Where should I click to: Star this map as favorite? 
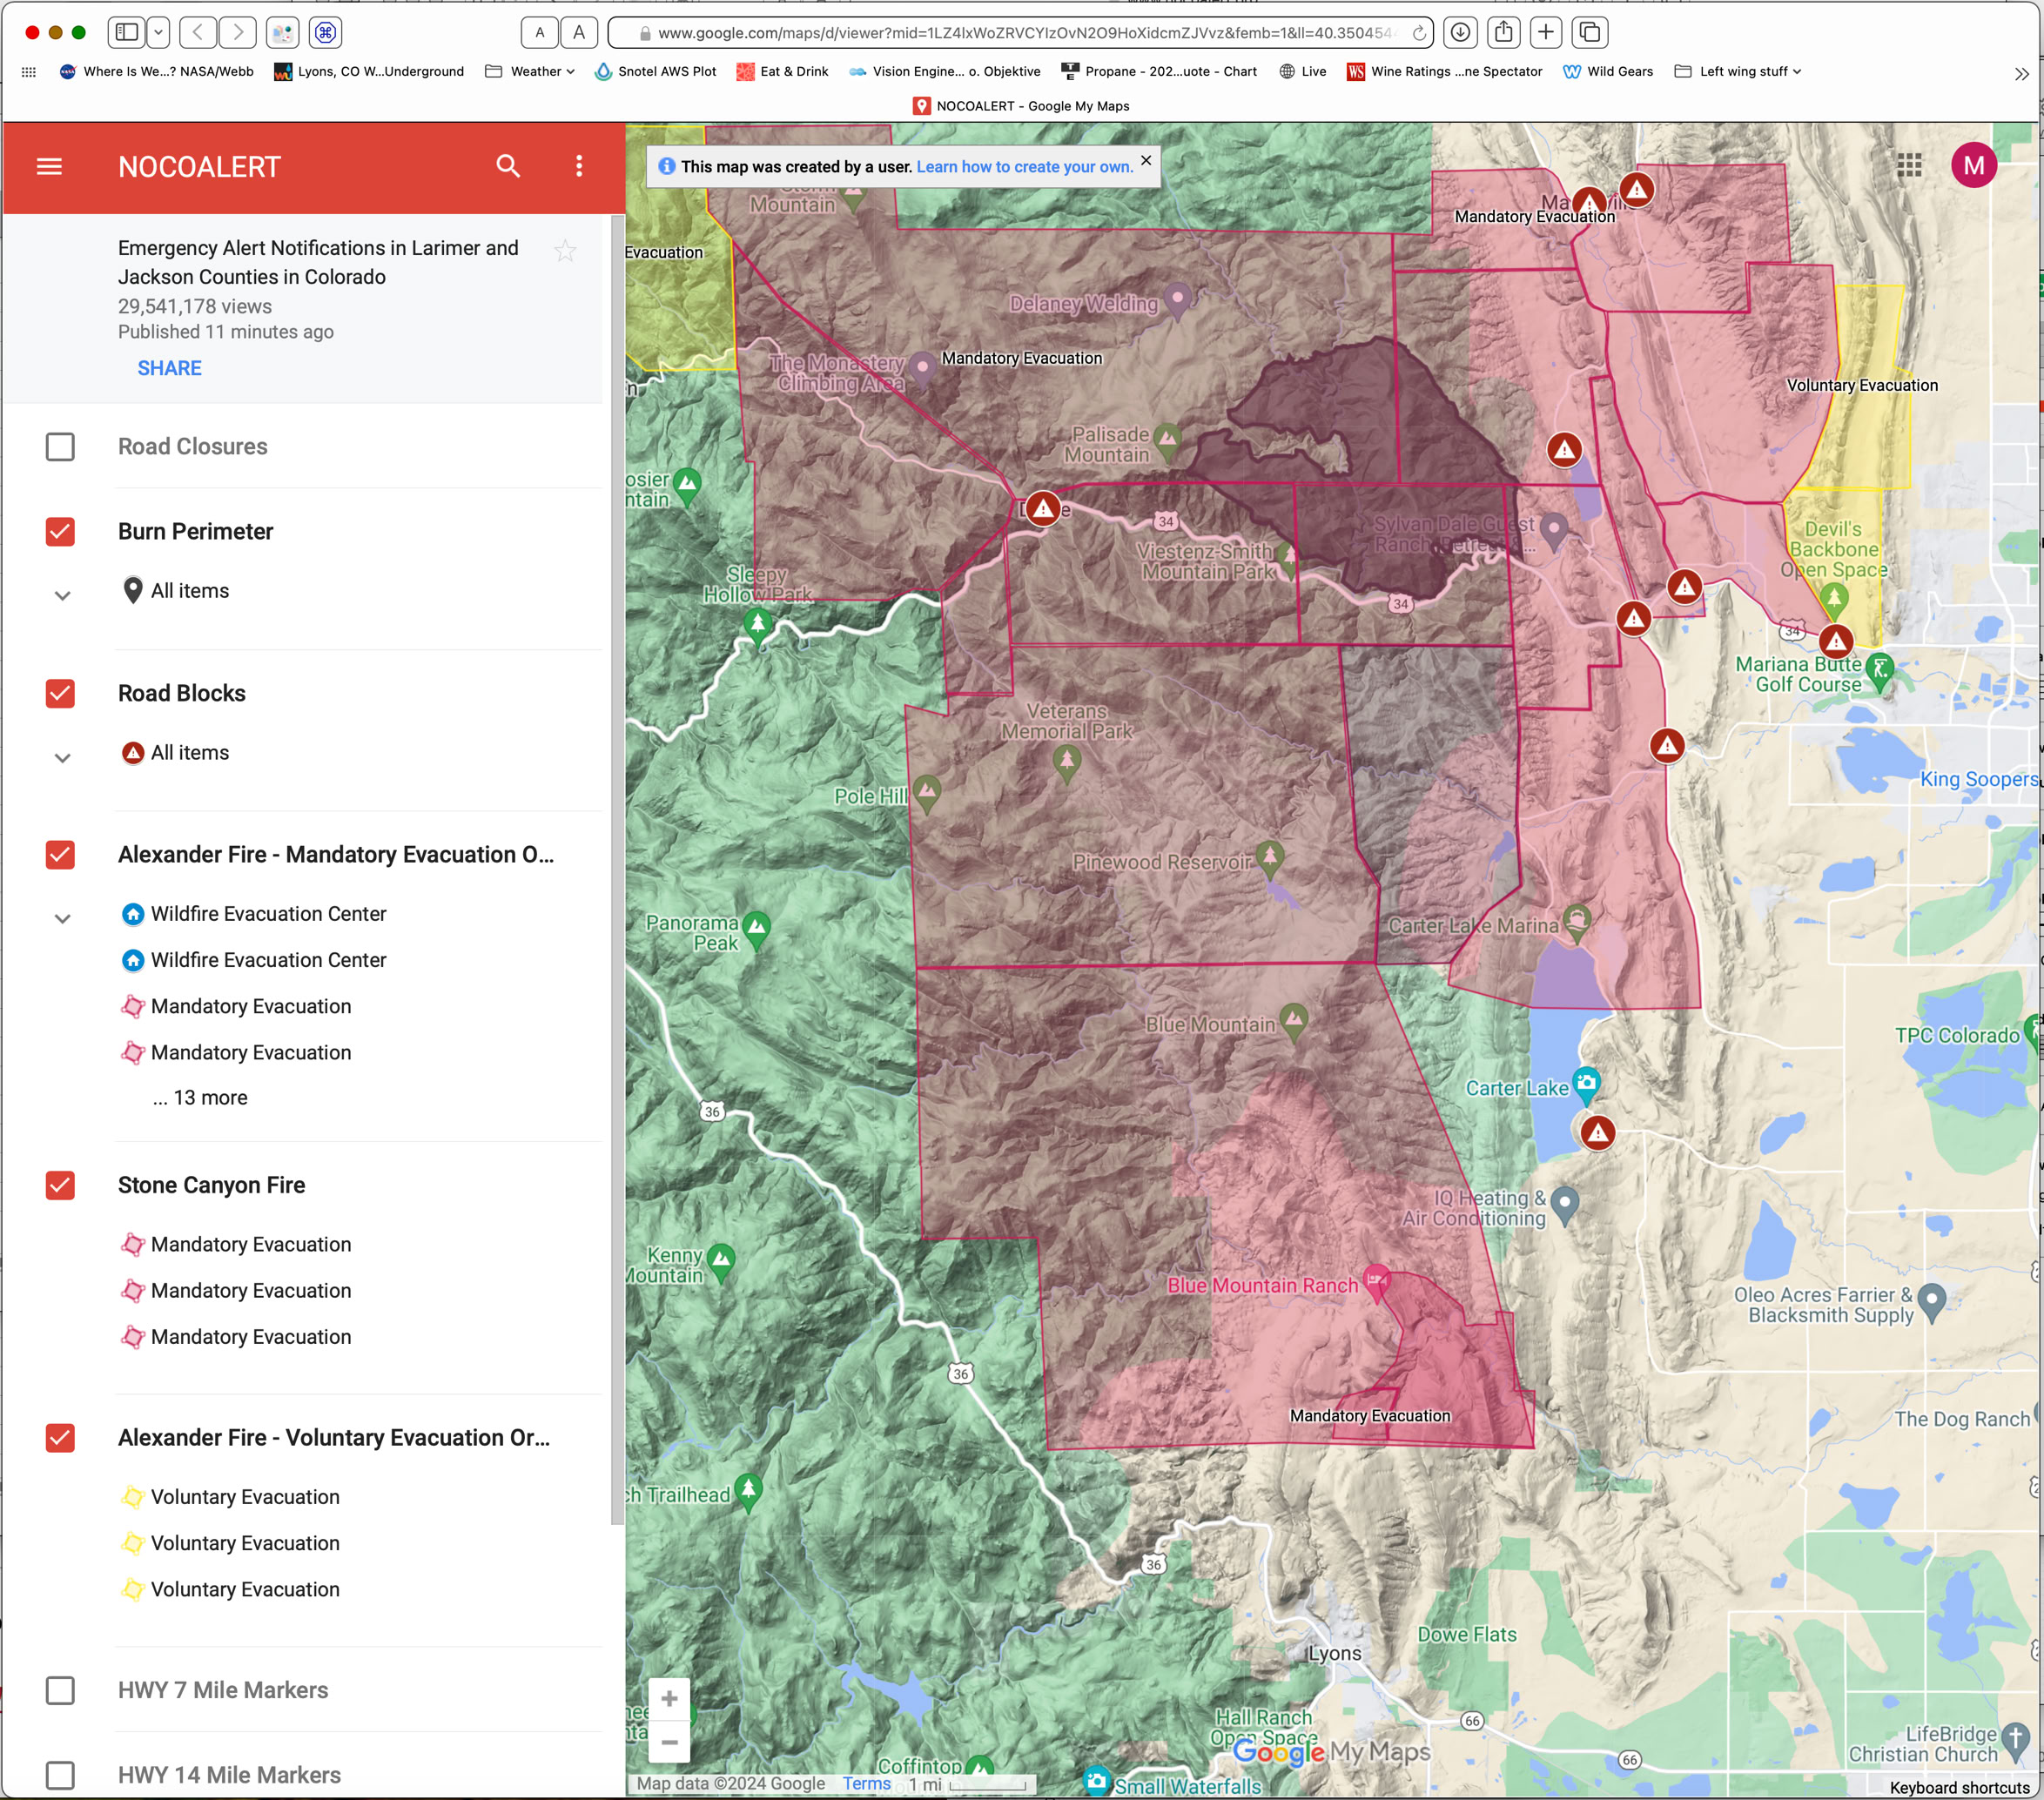(x=565, y=251)
